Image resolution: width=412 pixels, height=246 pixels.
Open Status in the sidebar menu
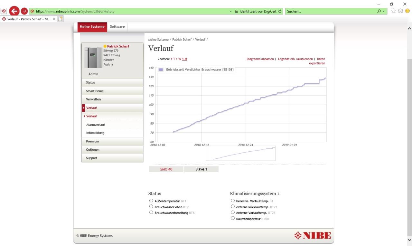pos(112,82)
